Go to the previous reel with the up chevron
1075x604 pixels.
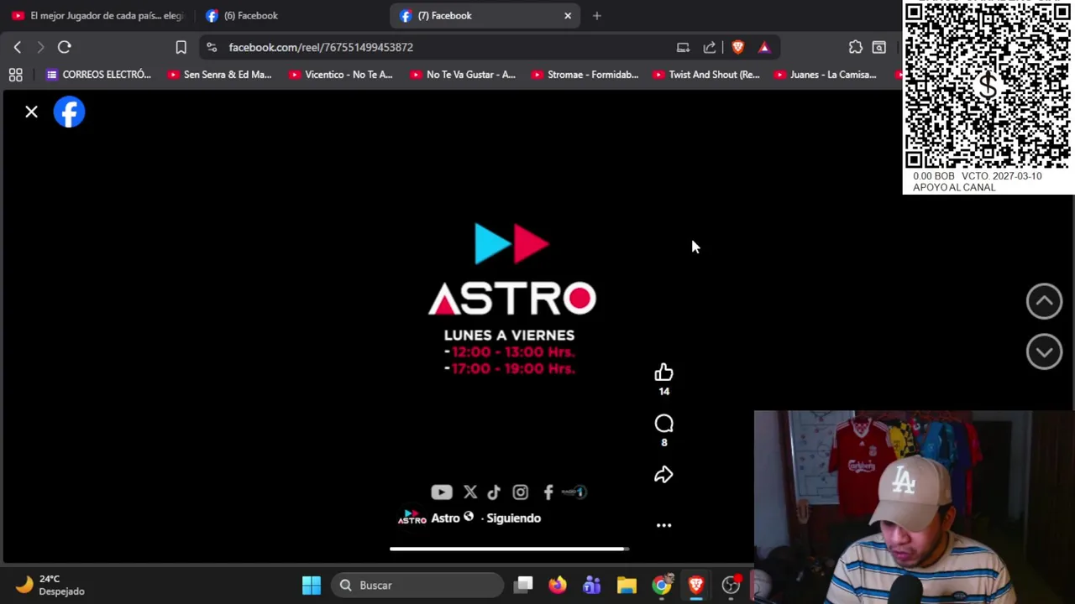[1044, 301]
